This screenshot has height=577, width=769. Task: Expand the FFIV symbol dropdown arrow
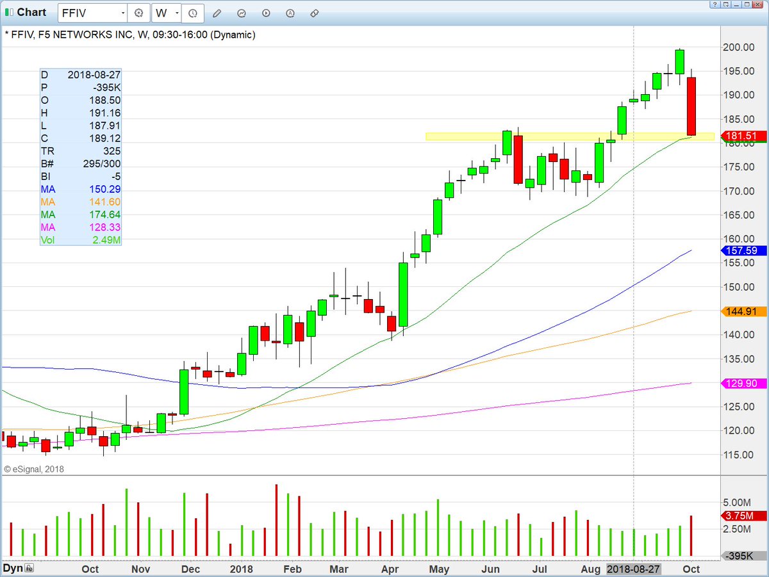tap(123, 13)
